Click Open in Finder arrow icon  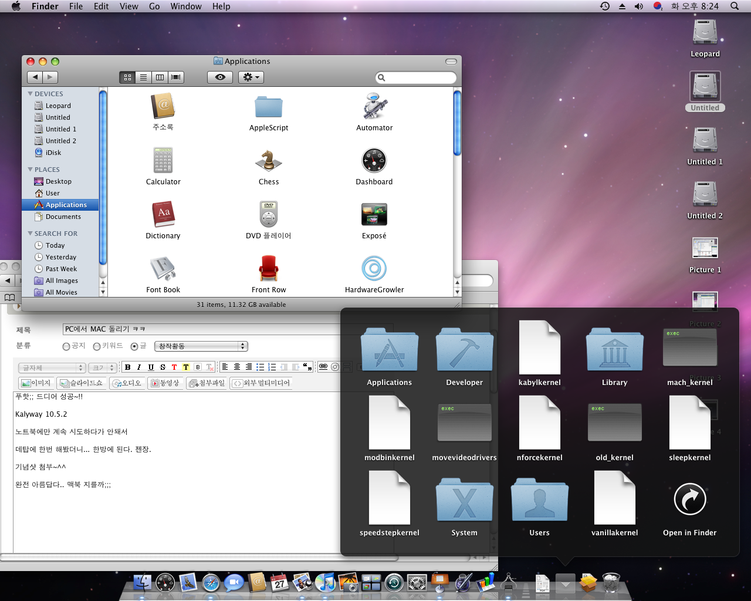pyautogui.click(x=690, y=499)
